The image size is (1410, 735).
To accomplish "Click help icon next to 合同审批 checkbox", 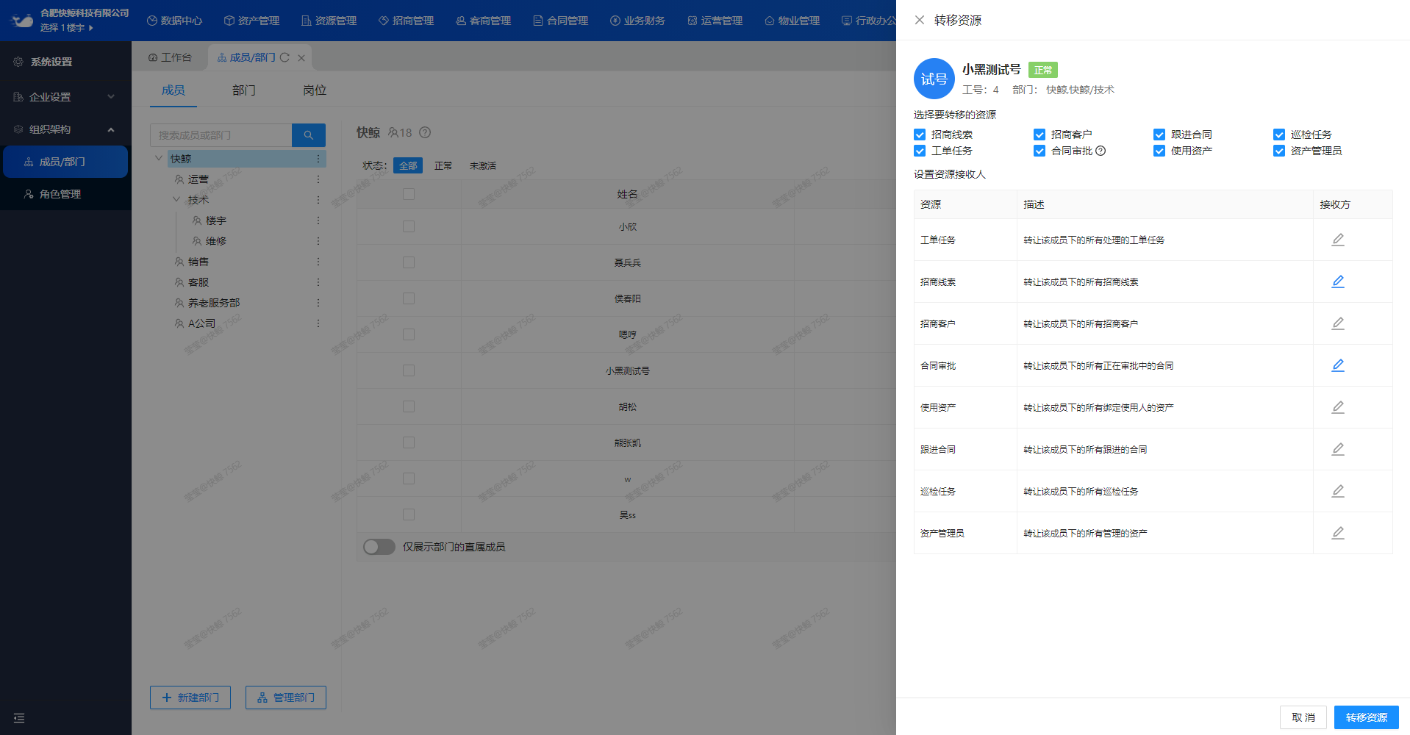I will click(1101, 151).
